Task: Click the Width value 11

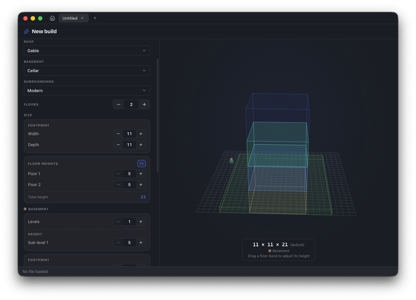Action: [x=129, y=134]
